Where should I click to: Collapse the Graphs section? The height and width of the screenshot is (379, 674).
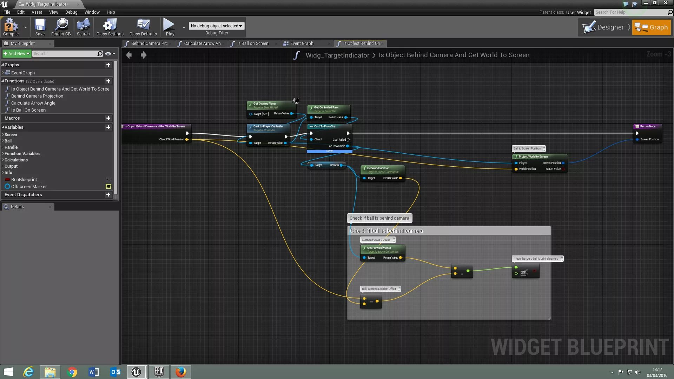[3, 65]
